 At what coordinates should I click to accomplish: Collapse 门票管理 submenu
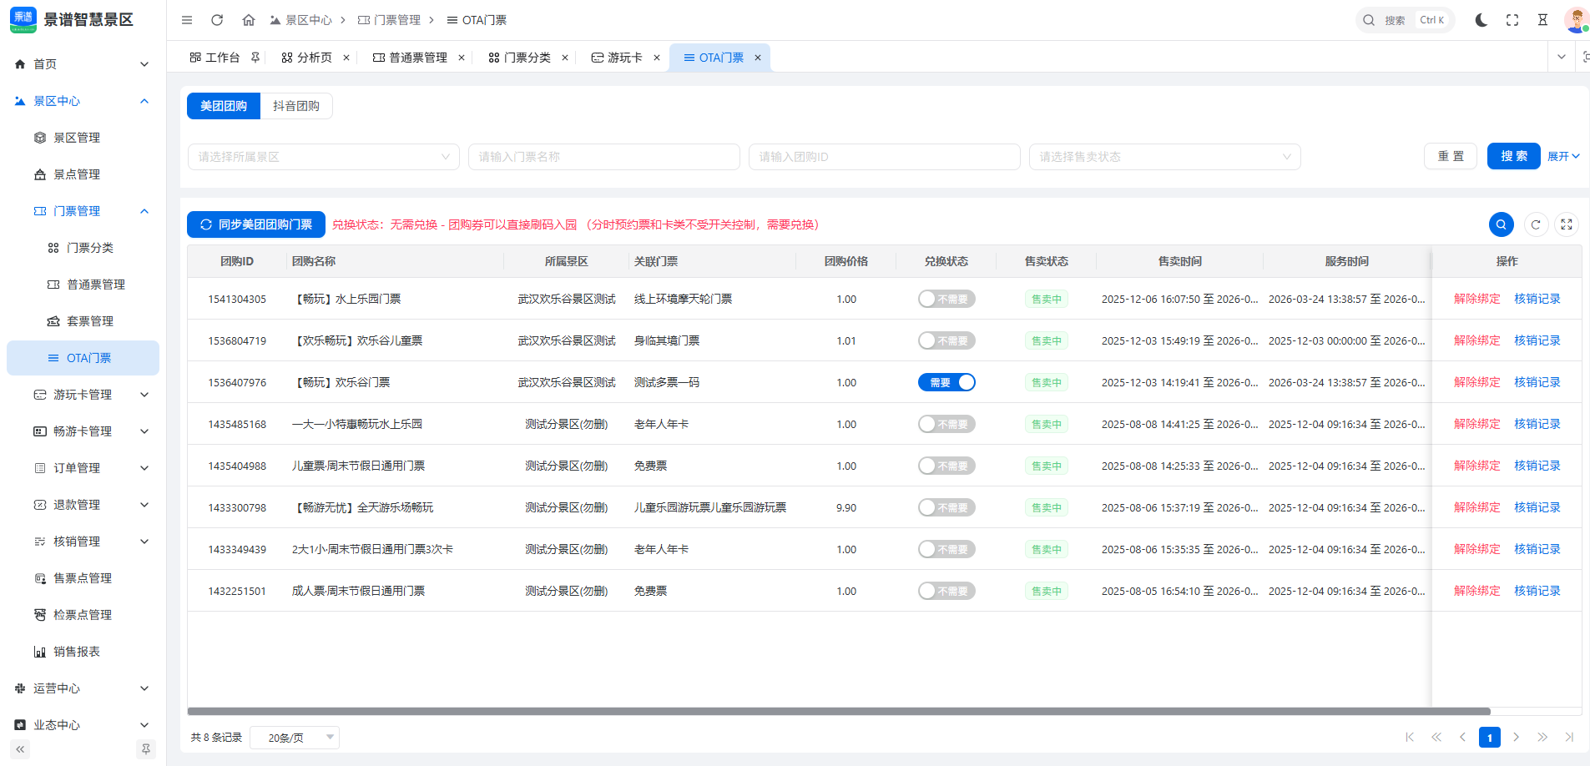point(83,211)
